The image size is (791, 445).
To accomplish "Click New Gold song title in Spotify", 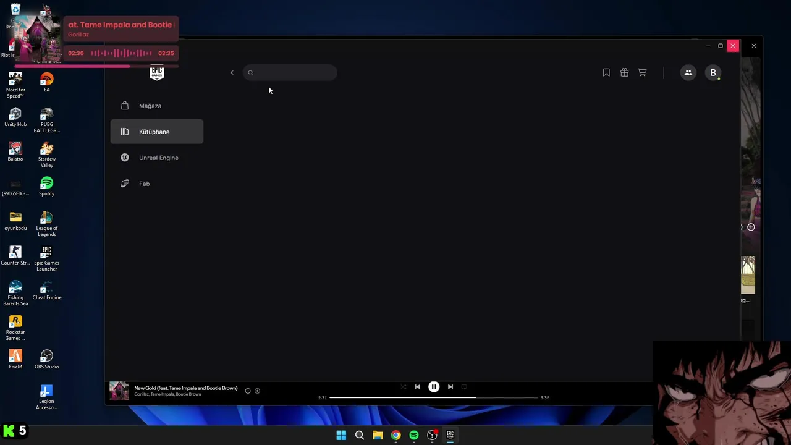I will click(x=186, y=388).
